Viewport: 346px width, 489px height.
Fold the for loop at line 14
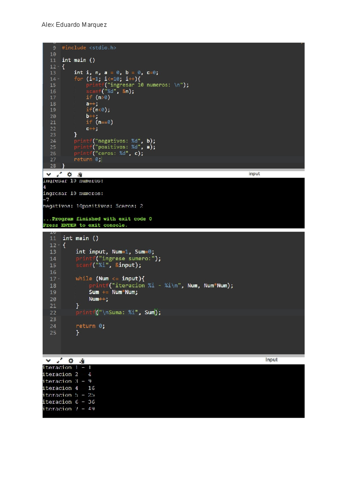pyautogui.click(x=58, y=79)
